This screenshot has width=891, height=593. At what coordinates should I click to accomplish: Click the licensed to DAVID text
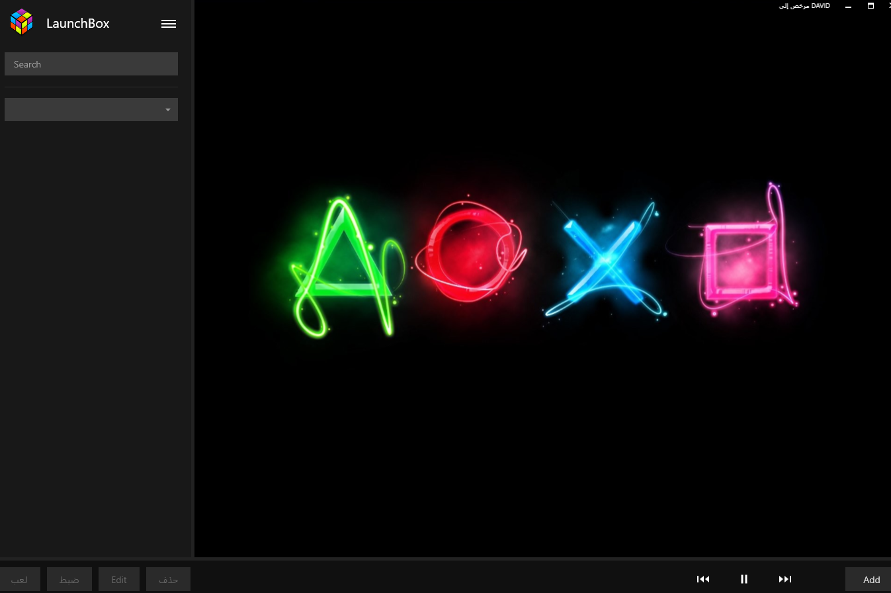(804, 6)
